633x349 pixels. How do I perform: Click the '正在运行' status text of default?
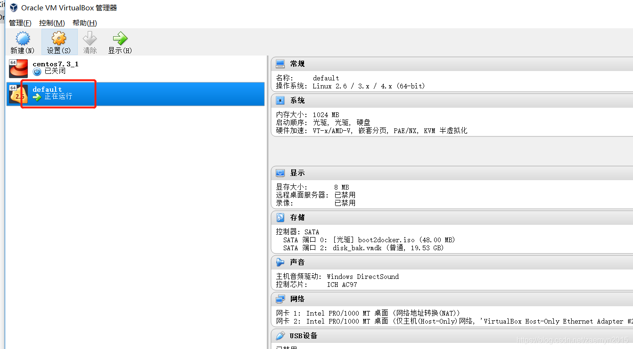(58, 97)
